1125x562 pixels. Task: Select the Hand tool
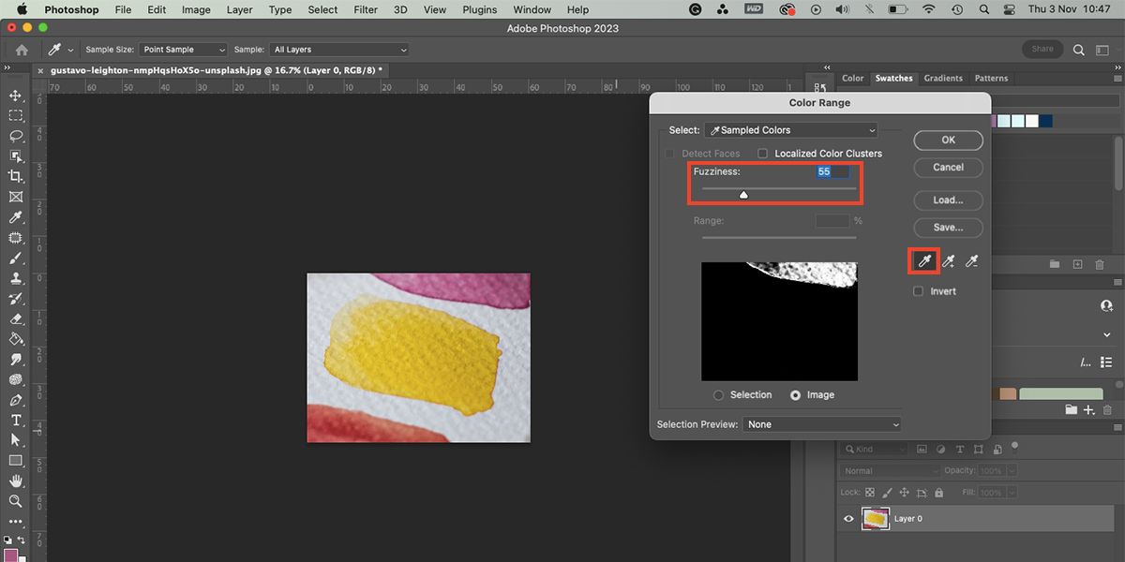[x=16, y=481]
